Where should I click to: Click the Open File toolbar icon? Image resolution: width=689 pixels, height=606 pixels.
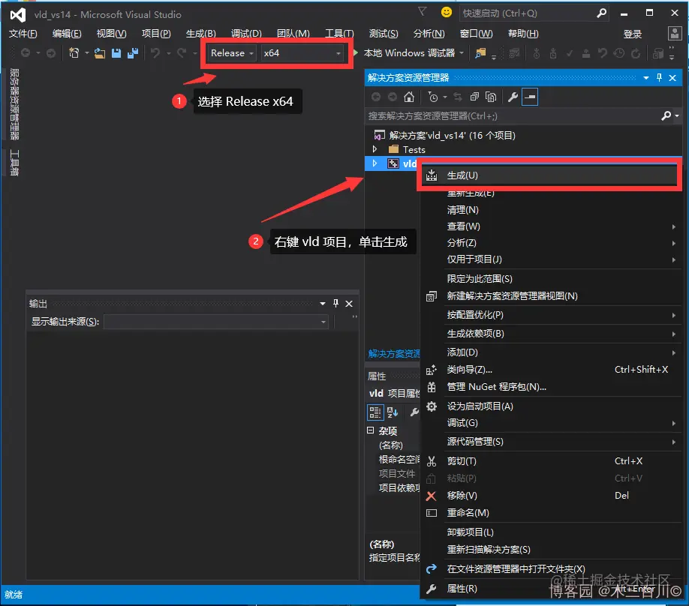tap(100, 53)
